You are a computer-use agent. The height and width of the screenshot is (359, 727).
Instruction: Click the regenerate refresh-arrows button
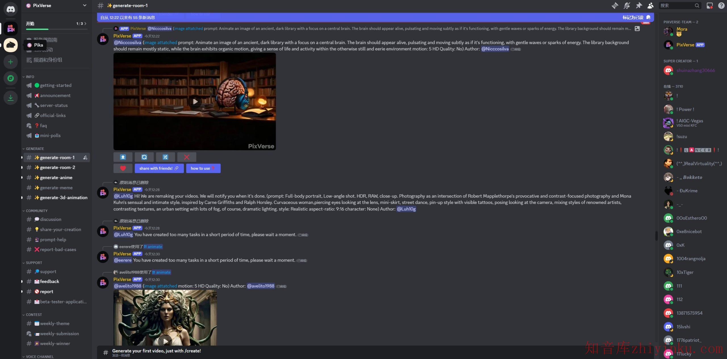pyautogui.click(x=144, y=157)
